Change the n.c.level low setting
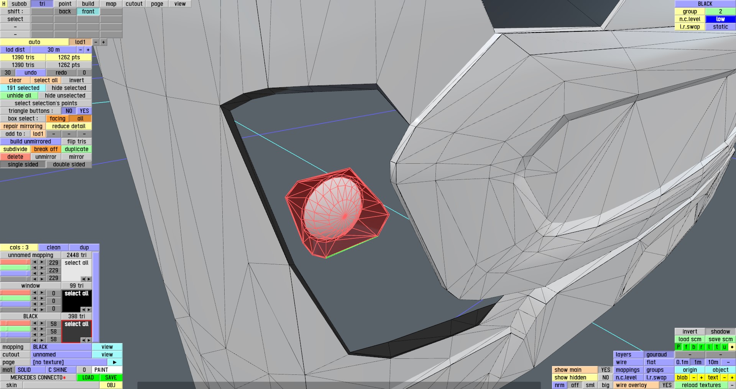Viewport: 736px width, 389px height. pos(721,19)
